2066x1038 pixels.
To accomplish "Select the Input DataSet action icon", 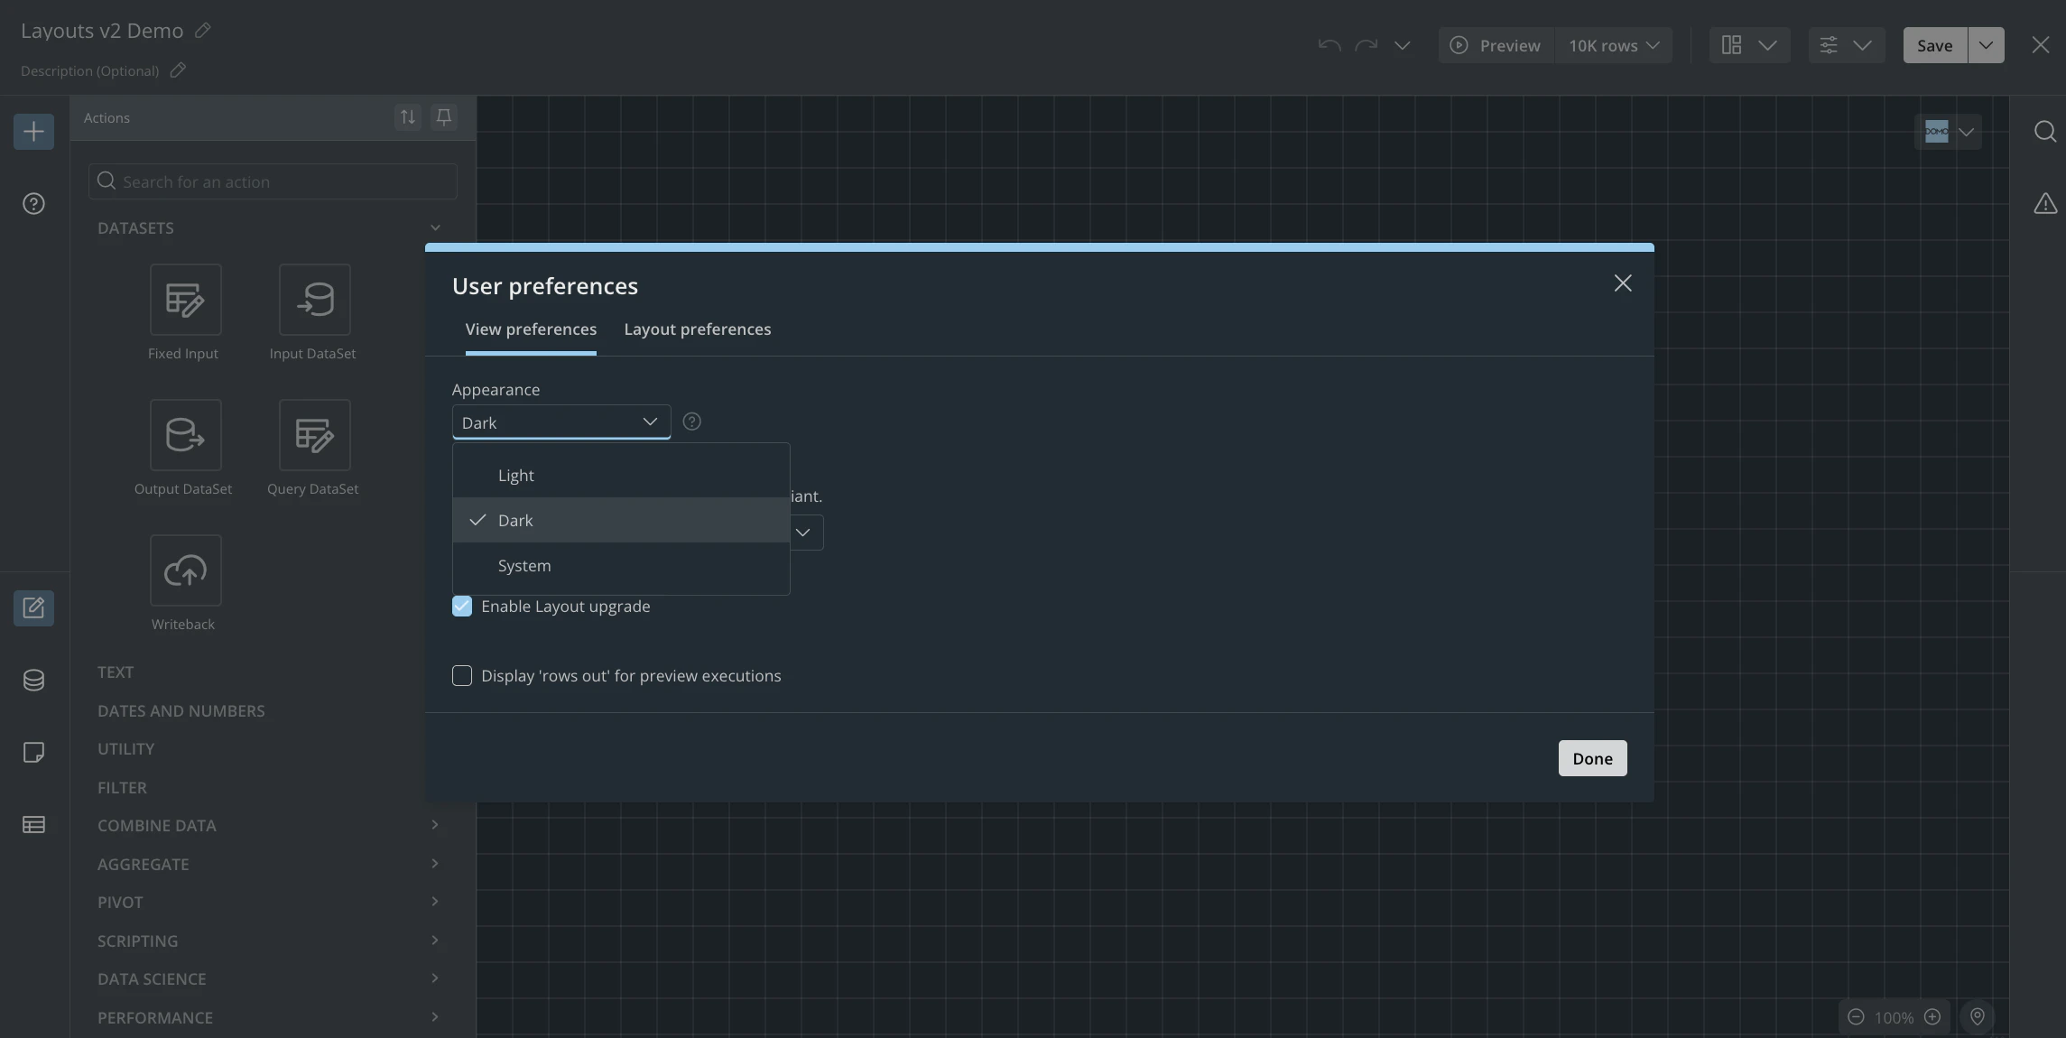I will coord(314,300).
